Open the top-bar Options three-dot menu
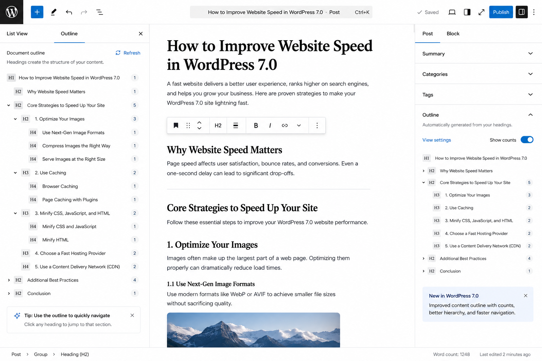Viewport: 542px width, 361px height. 534,12
